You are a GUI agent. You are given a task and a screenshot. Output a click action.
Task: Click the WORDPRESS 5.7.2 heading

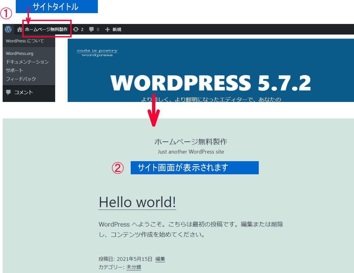tap(210, 83)
